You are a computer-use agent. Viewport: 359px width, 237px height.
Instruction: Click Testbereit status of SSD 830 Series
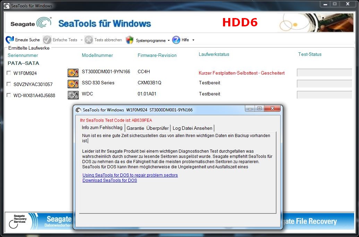click(x=210, y=83)
